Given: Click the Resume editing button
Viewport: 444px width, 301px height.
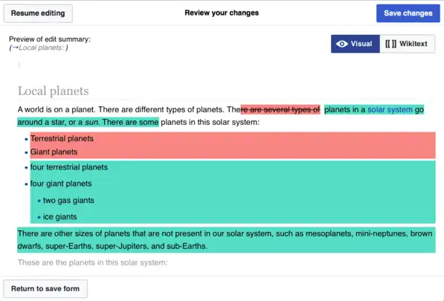Looking at the screenshot, I should [x=38, y=13].
